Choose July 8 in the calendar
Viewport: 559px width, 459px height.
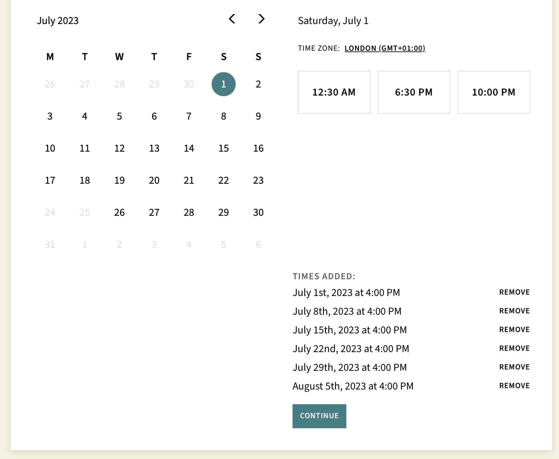tap(223, 116)
